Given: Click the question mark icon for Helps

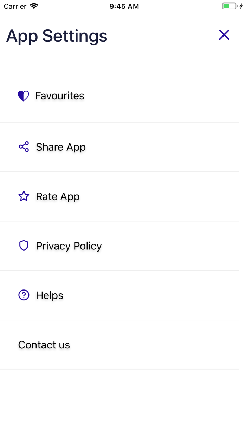Looking at the screenshot, I should (24, 295).
